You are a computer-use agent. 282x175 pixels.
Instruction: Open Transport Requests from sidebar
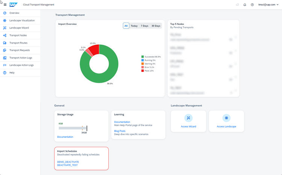click(x=19, y=50)
